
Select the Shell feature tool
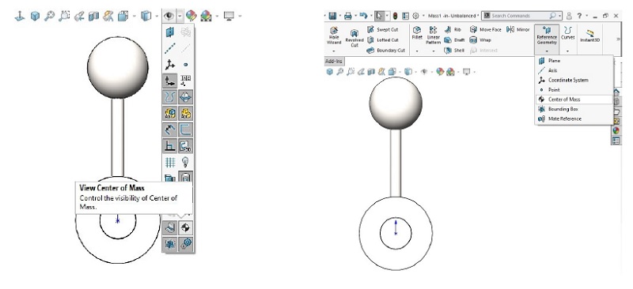pos(454,51)
